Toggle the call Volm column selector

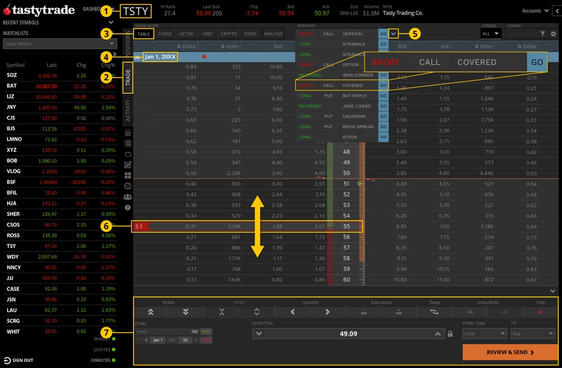coord(222,47)
